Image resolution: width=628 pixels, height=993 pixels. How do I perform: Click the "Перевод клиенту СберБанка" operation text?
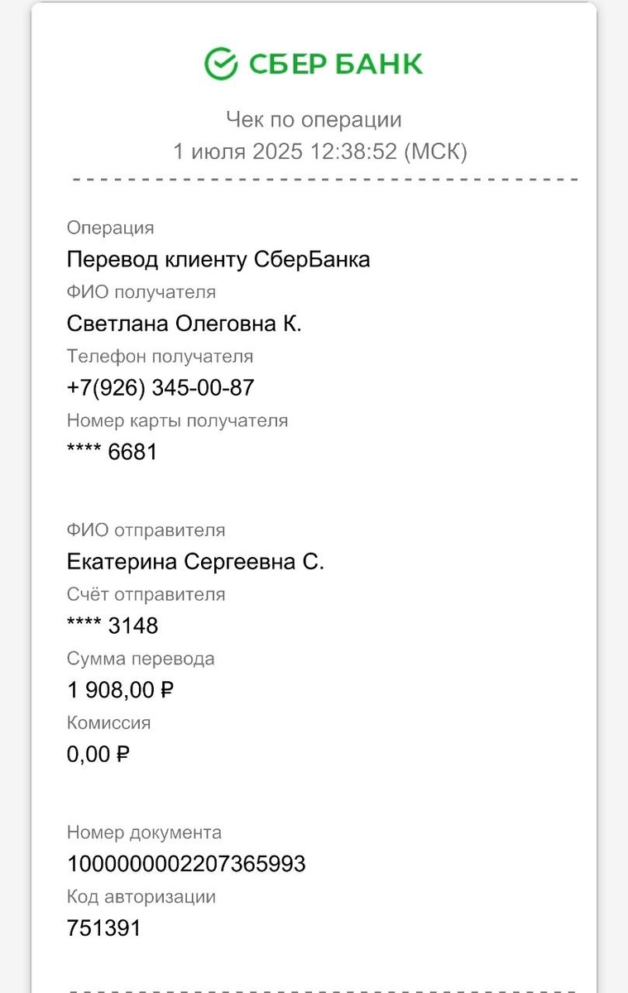tap(218, 260)
